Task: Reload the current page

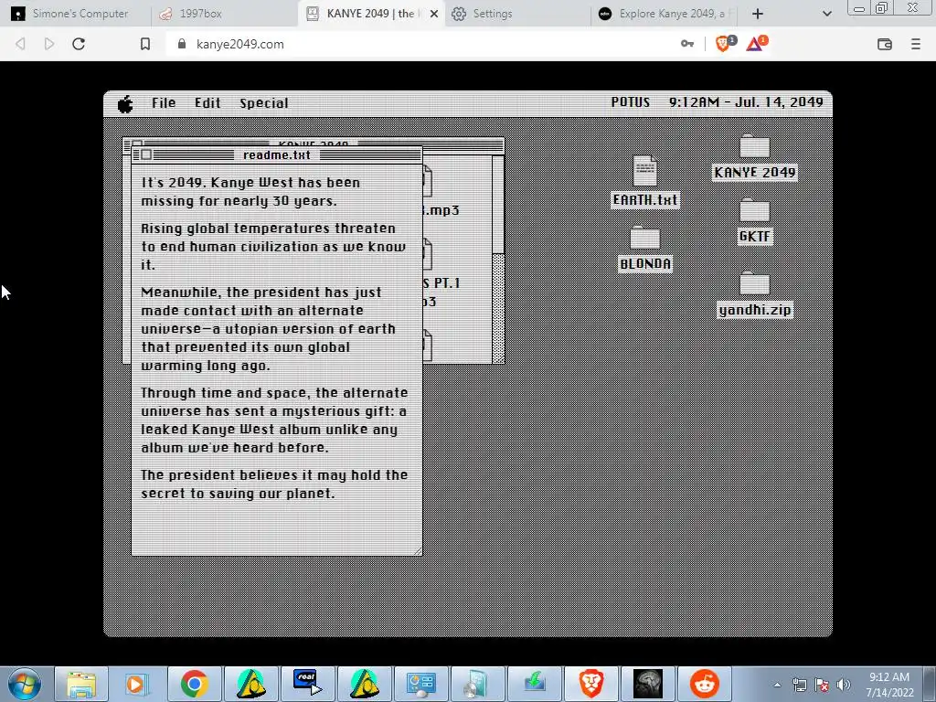Action: (79, 44)
